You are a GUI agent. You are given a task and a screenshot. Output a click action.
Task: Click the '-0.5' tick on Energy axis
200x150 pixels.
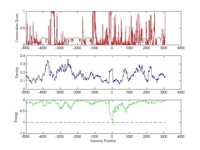[x=21, y=111]
